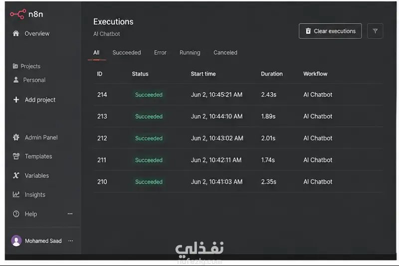Viewport: 399px width, 266px height.
Task: Open the Variables icon in sidebar
Action: click(x=16, y=175)
